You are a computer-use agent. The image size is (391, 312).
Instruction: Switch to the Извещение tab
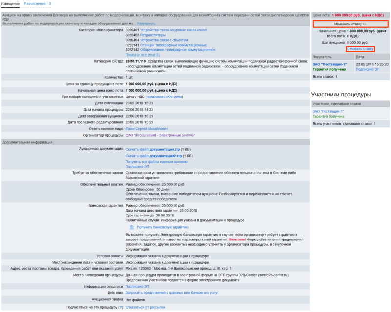(10, 4)
